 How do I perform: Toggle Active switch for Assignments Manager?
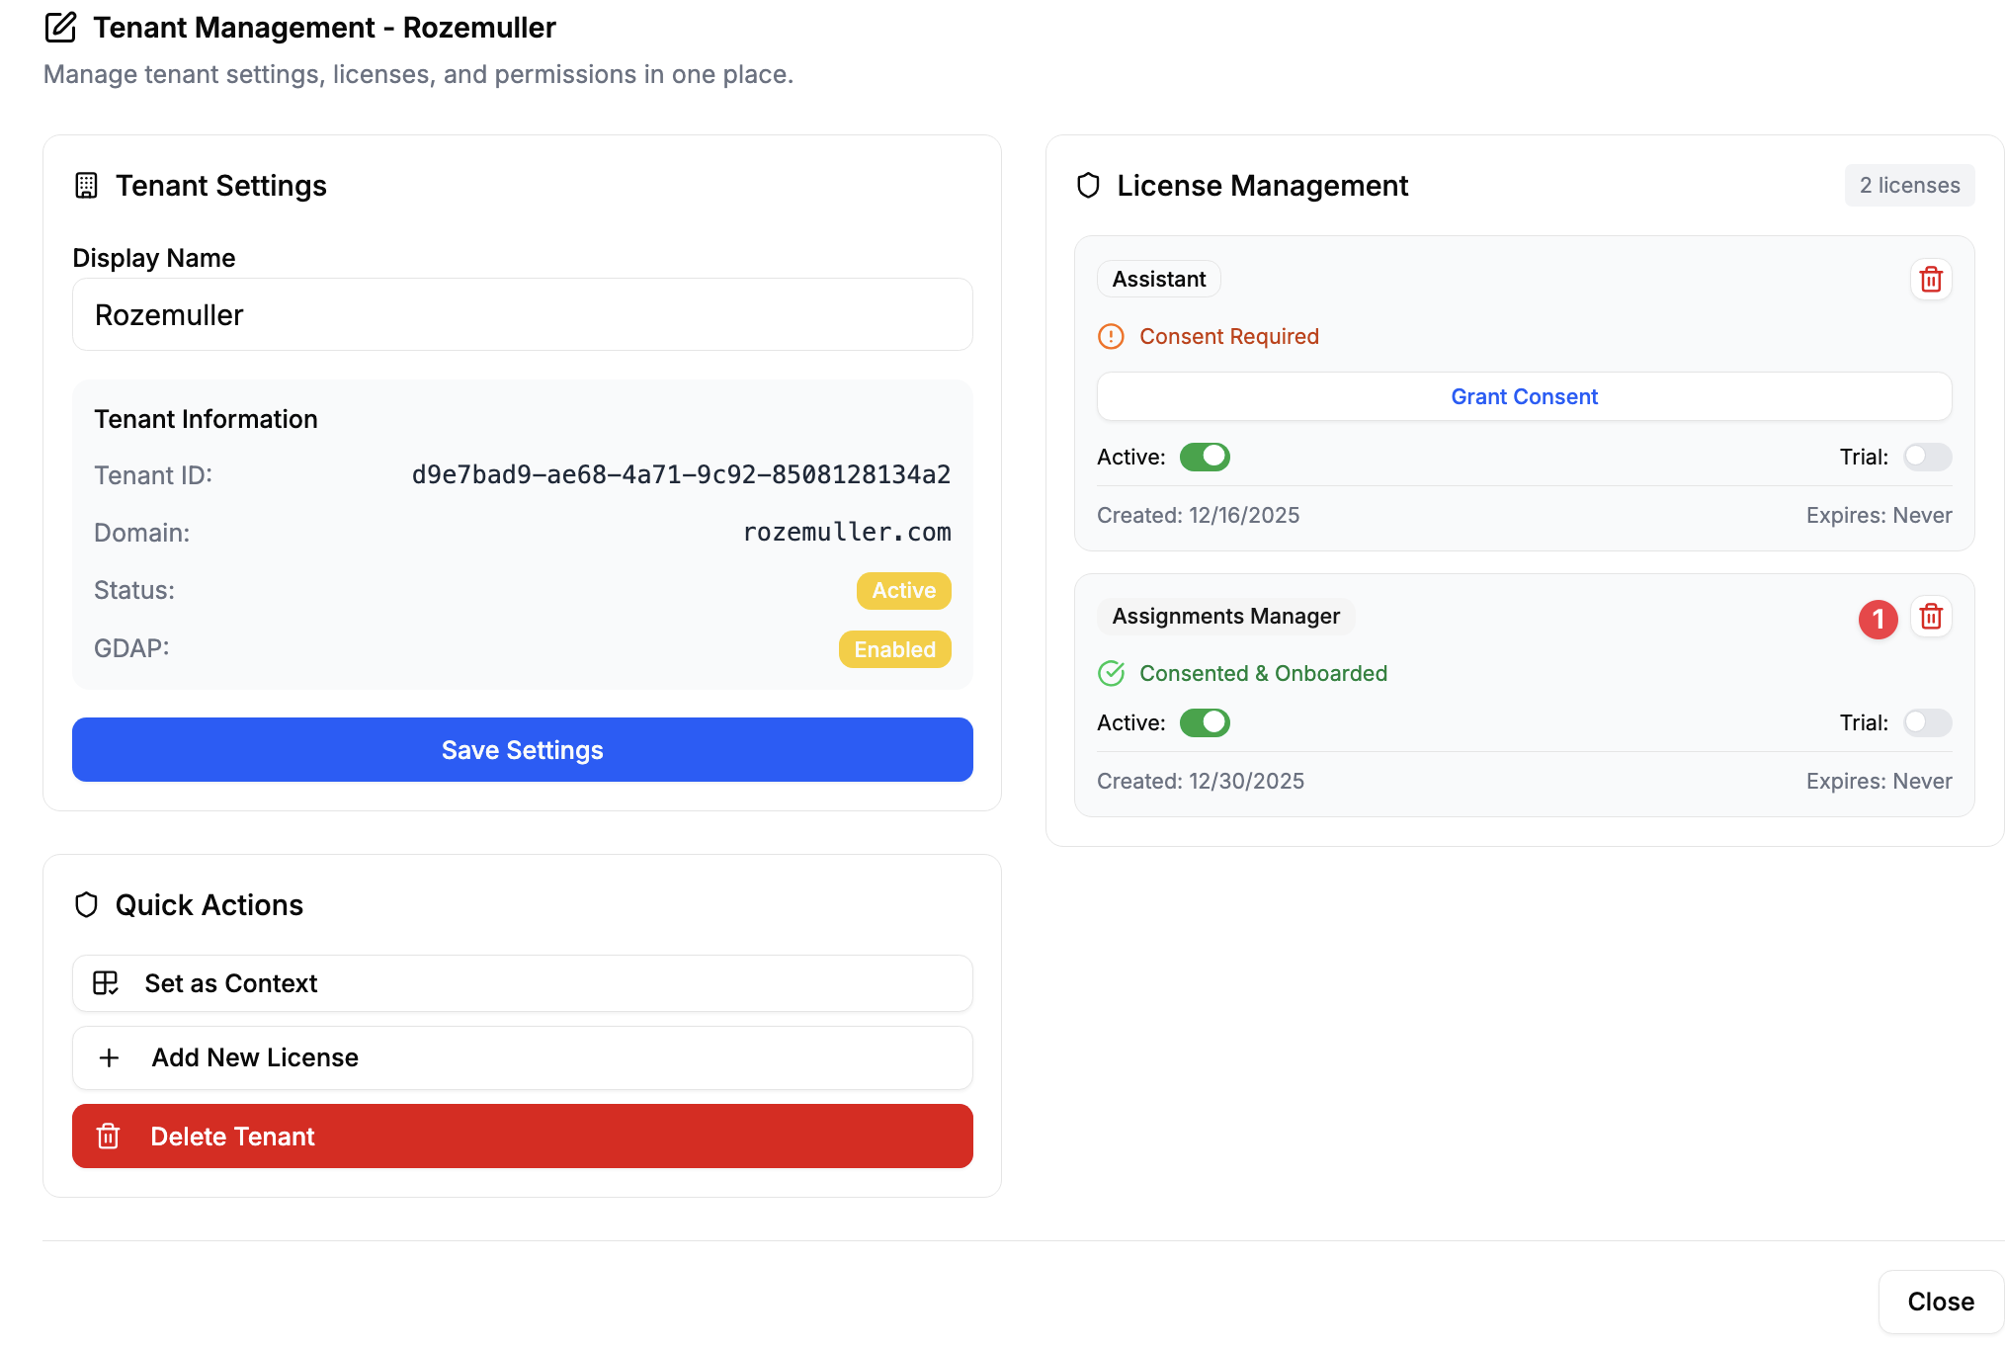[1204, 722]
